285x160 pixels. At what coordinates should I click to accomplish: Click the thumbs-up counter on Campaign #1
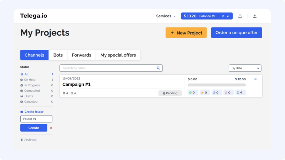click(x=204, y=93)
